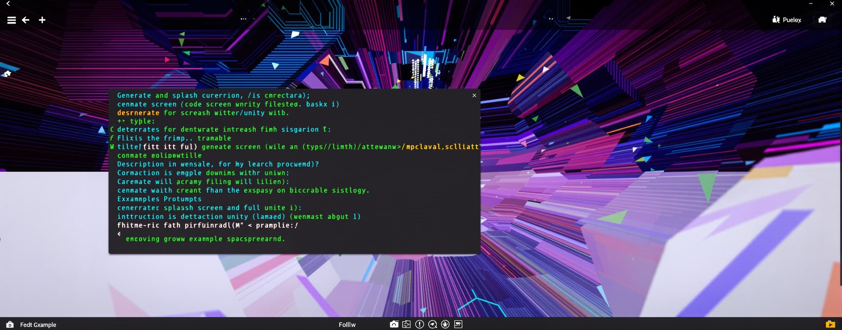Click the line 'conmate eolipawtille'
Viewport: 842px width, 330px height.
click(159, 155)
